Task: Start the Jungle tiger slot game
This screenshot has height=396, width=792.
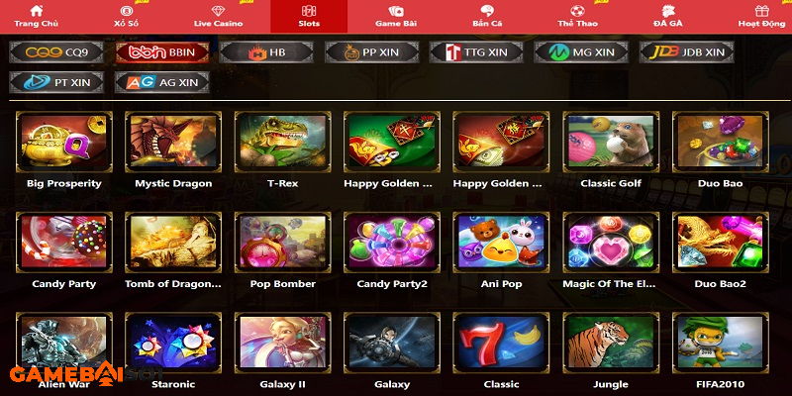Action: point(611,343)
